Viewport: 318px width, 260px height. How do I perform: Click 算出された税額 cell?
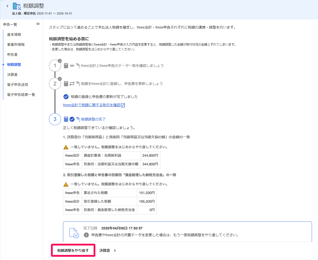[109, 193]
